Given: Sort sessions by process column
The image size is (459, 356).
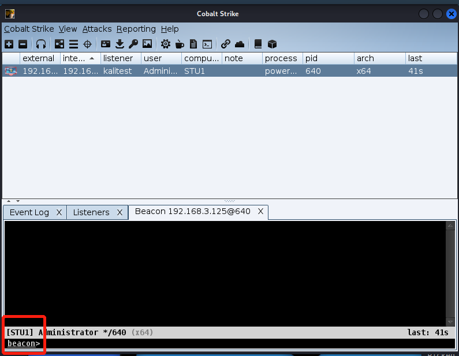Looking at the screenshot, I should point(282,58).
